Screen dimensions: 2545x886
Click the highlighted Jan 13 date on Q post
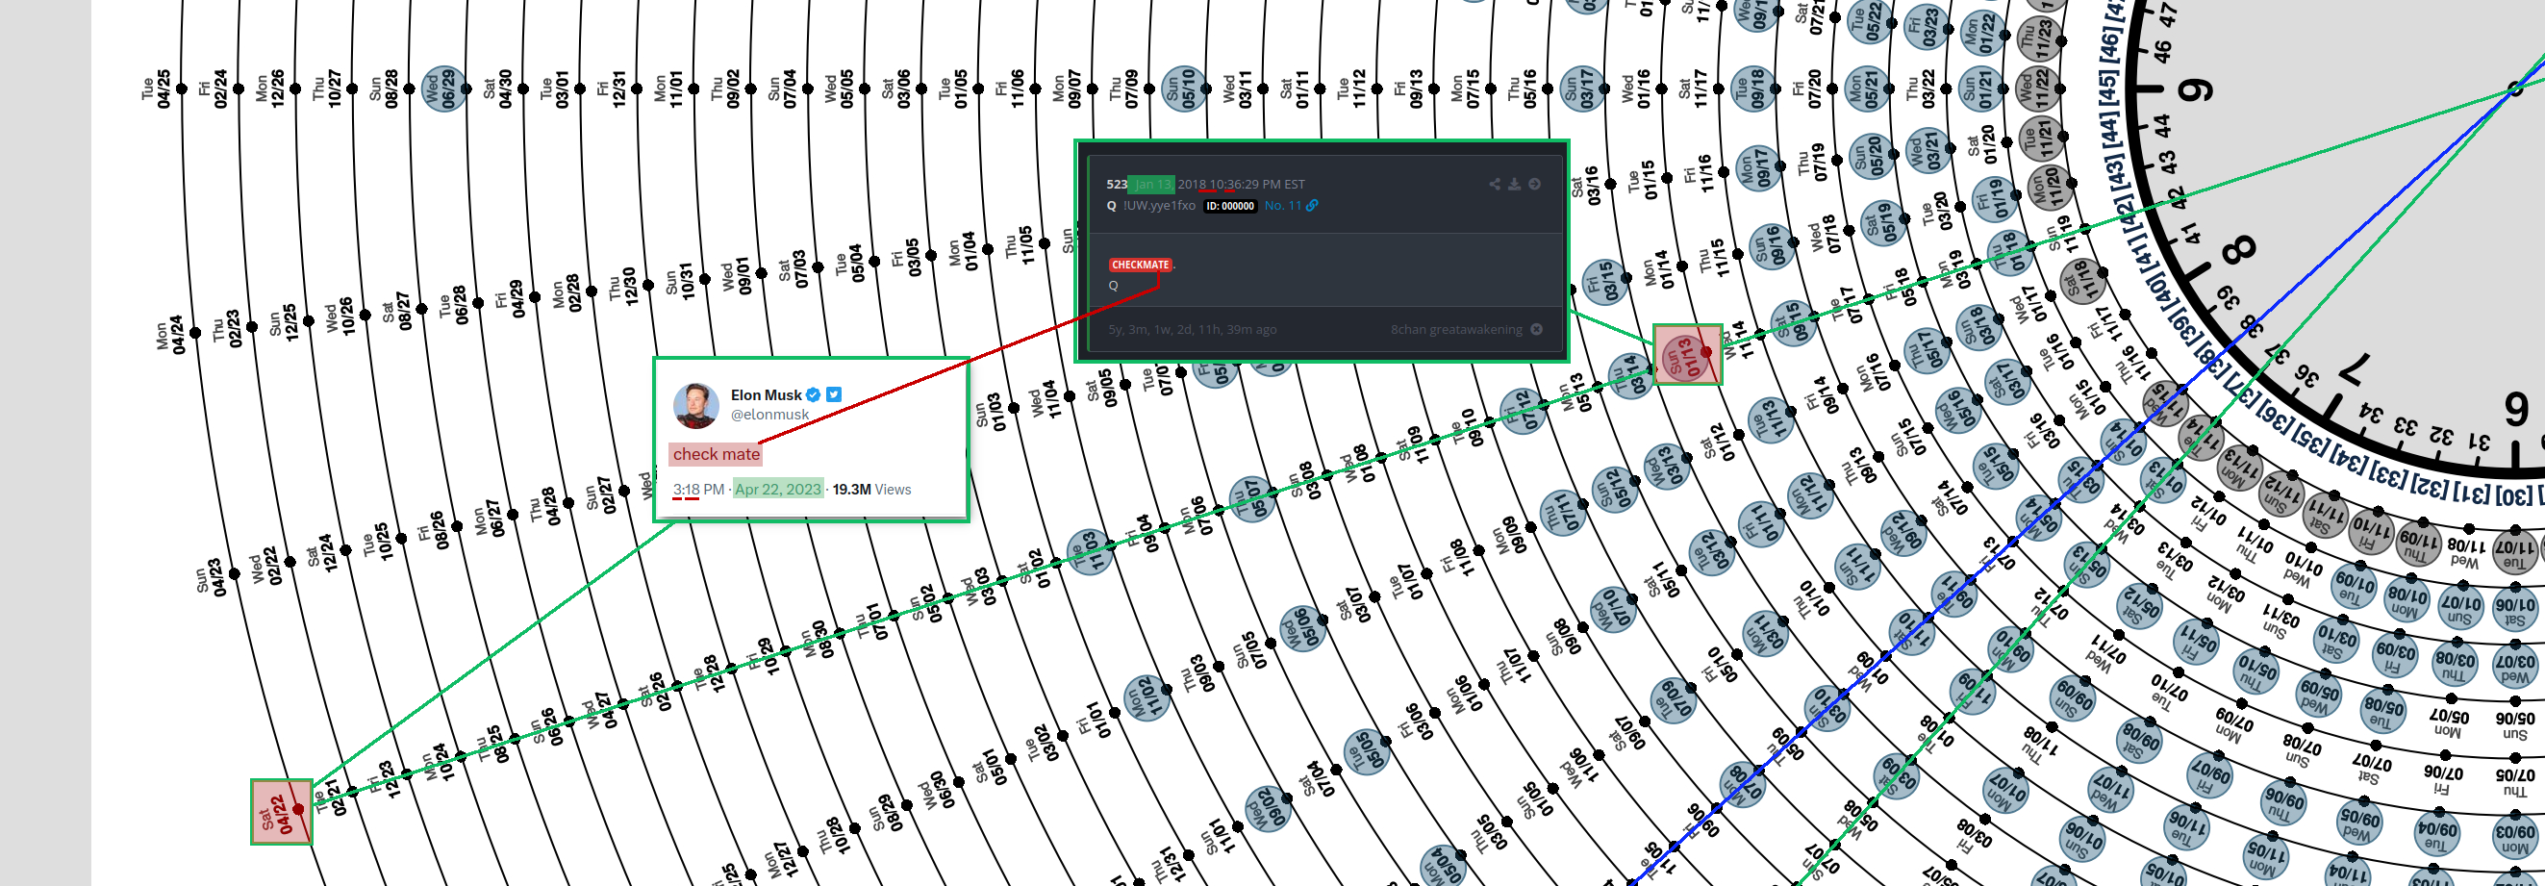1151,184
